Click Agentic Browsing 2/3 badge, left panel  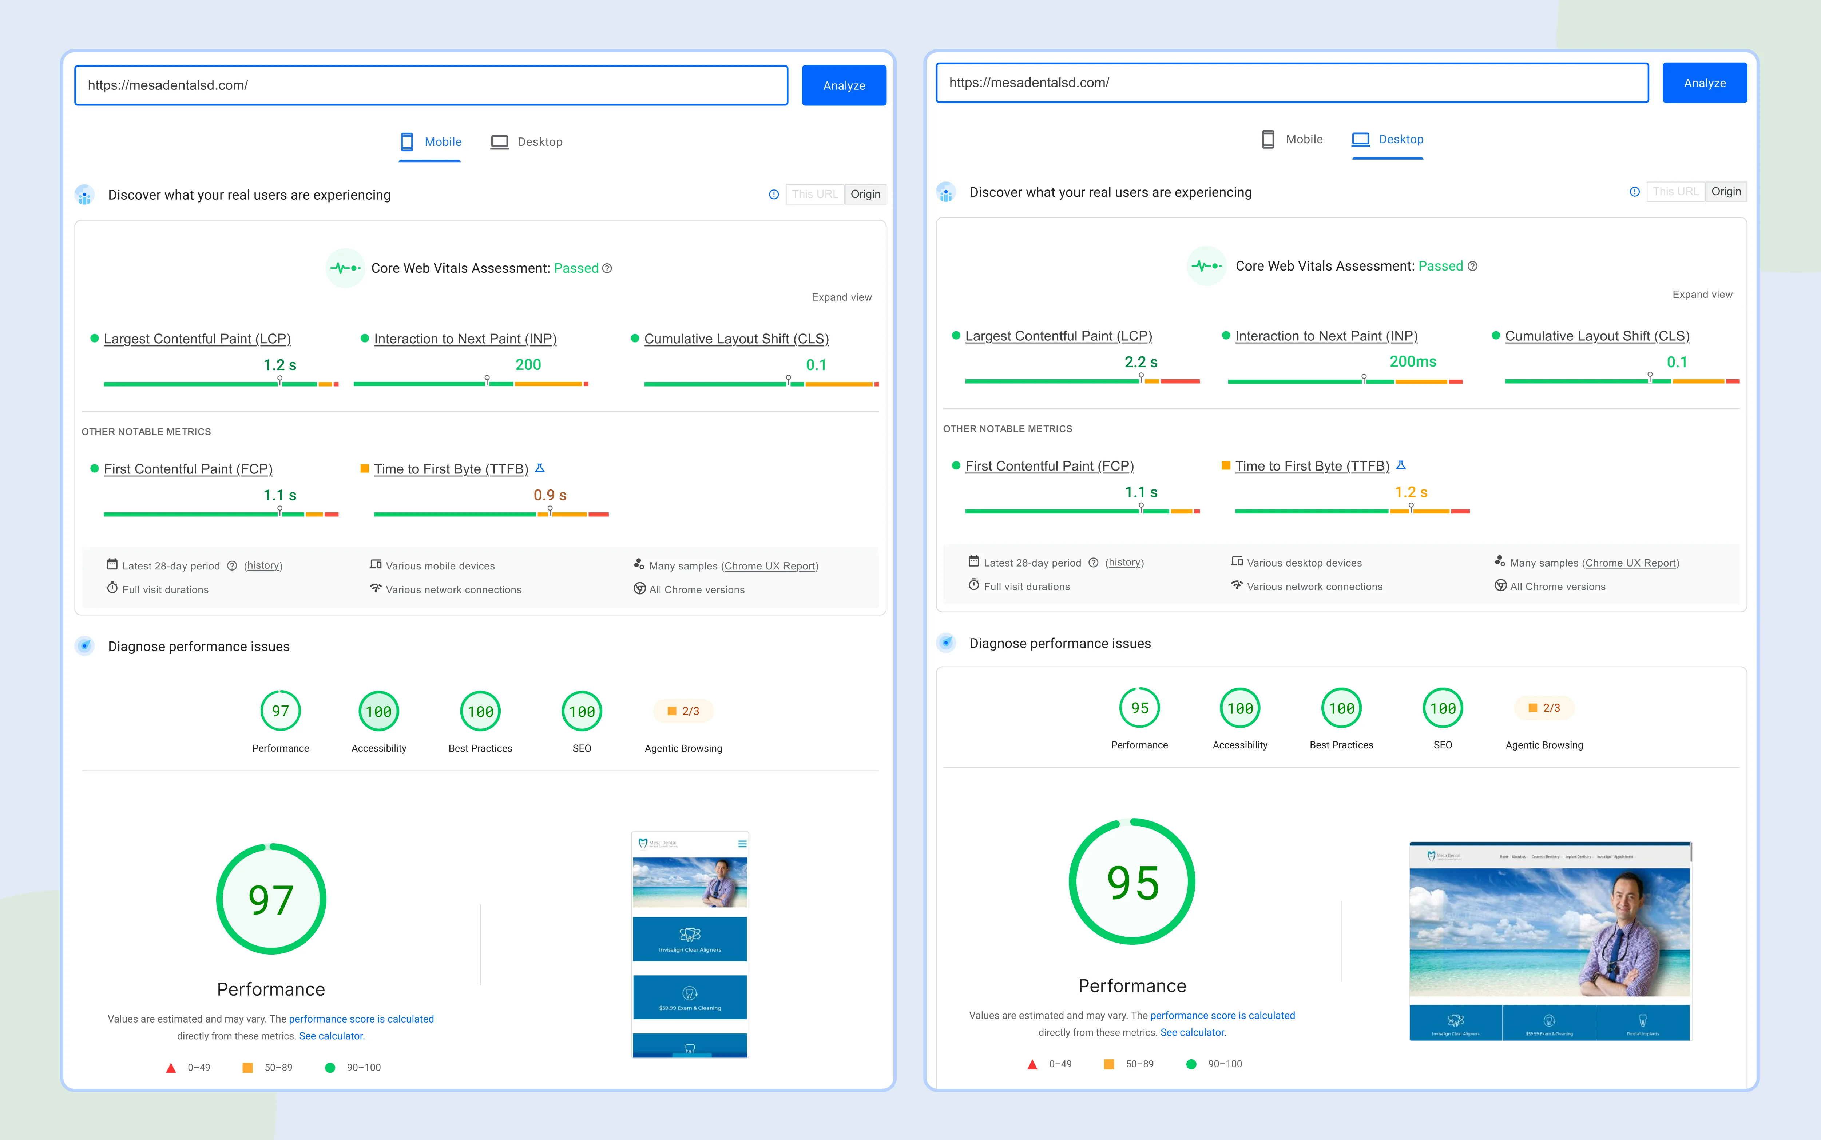tap(683, 711)
